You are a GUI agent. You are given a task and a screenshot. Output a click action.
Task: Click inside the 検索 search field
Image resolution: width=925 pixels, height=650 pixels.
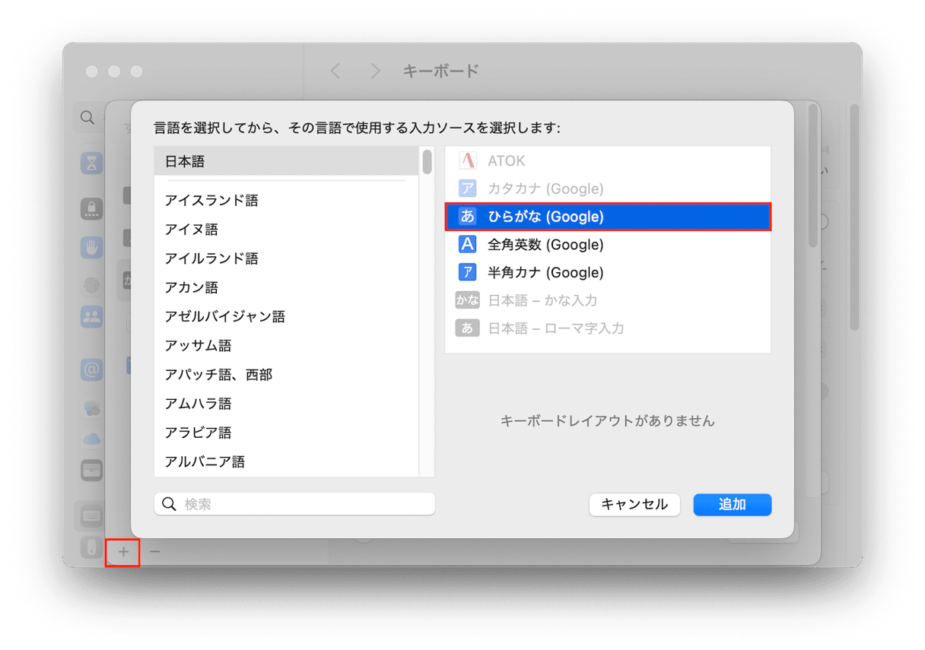pos(294,503)
